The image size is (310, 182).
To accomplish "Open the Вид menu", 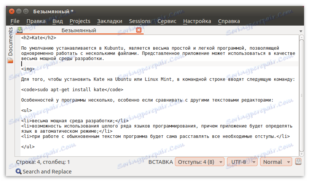I will click(58, 21).
